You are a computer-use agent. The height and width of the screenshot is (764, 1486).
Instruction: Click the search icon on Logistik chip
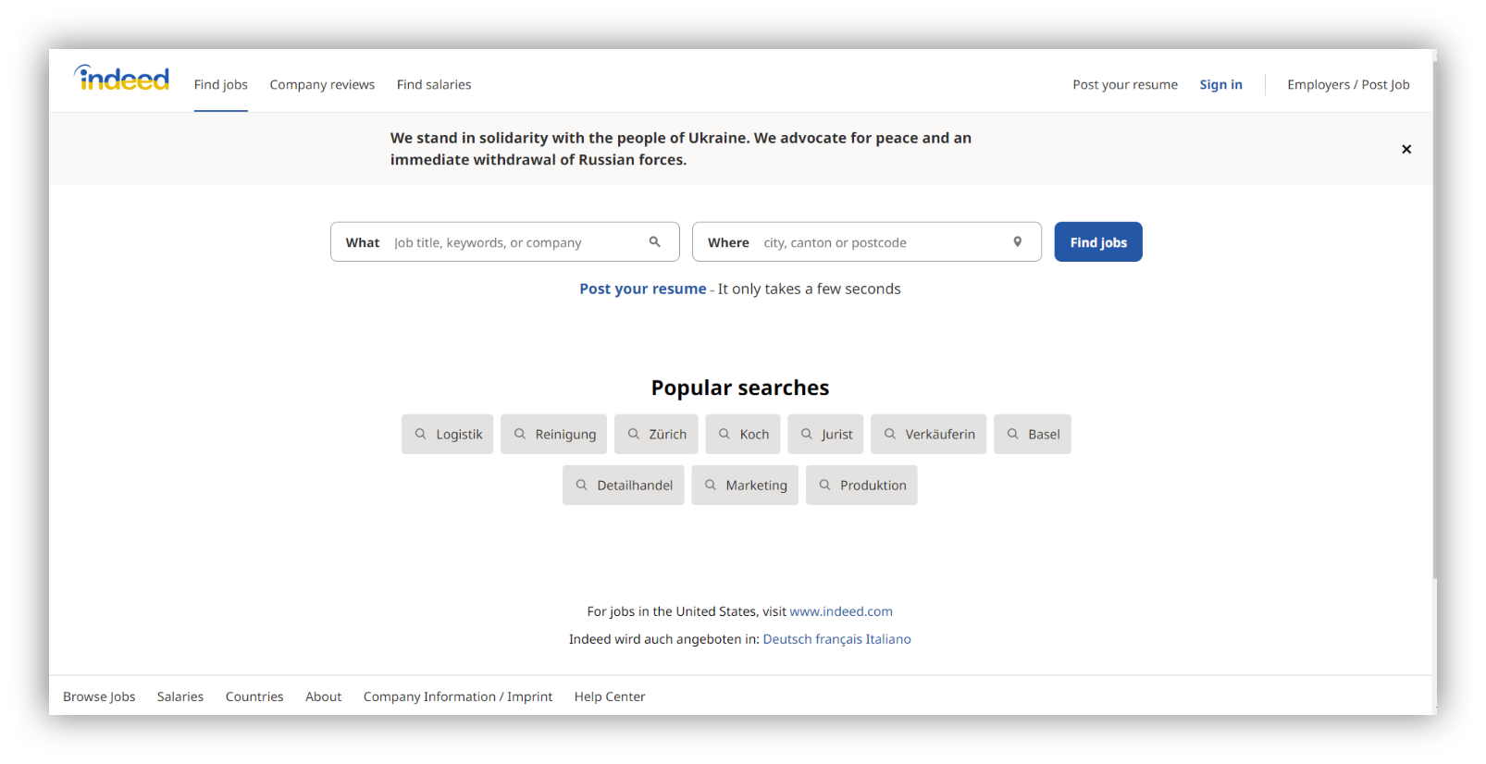click(420, 434)
